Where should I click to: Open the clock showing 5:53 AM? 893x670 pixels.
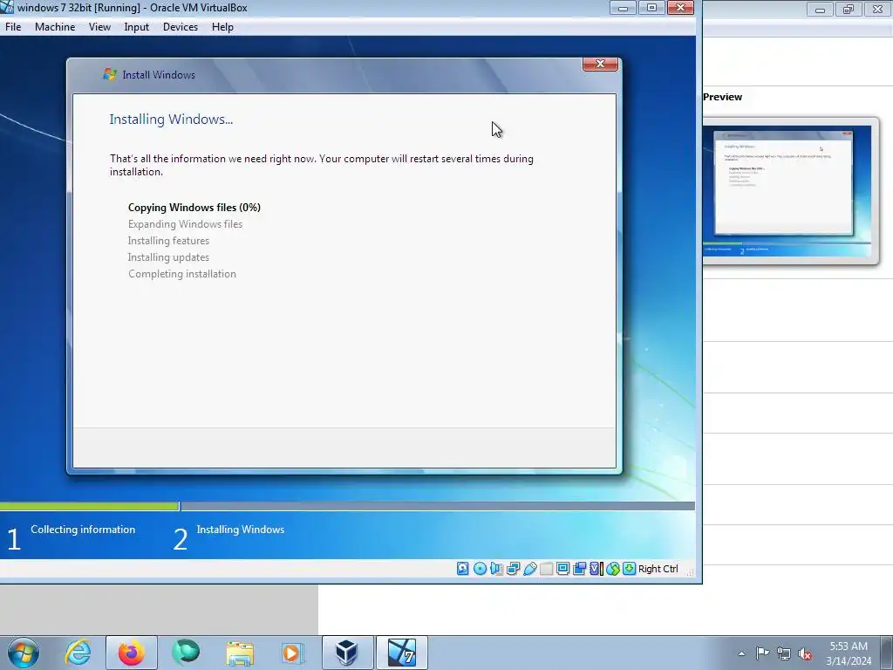[849, 653]
